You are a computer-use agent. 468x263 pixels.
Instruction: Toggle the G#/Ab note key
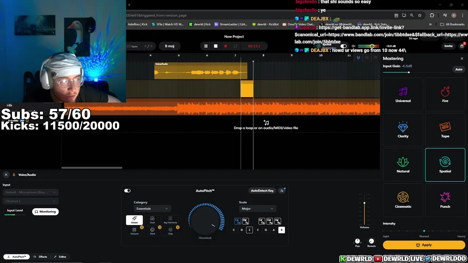point(269,221)
